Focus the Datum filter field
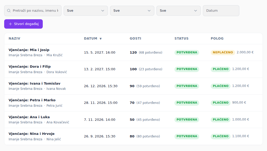The image size is (267, 151). pos(221,11)
